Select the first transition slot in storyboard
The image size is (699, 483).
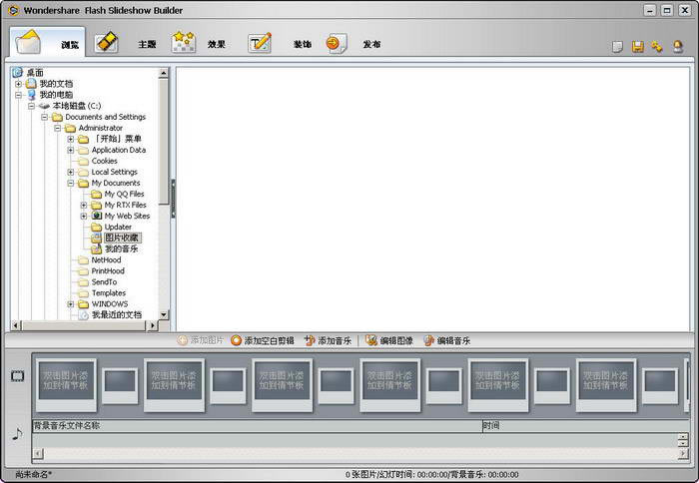(x=120, y=385)
